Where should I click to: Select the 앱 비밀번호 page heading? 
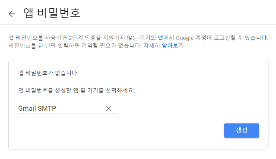(52, 13)
